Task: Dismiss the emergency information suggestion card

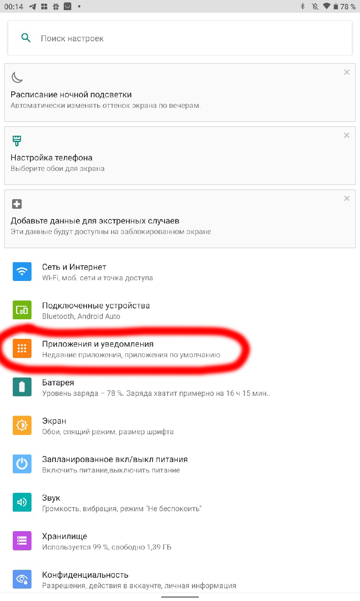Action: (346, 198)
